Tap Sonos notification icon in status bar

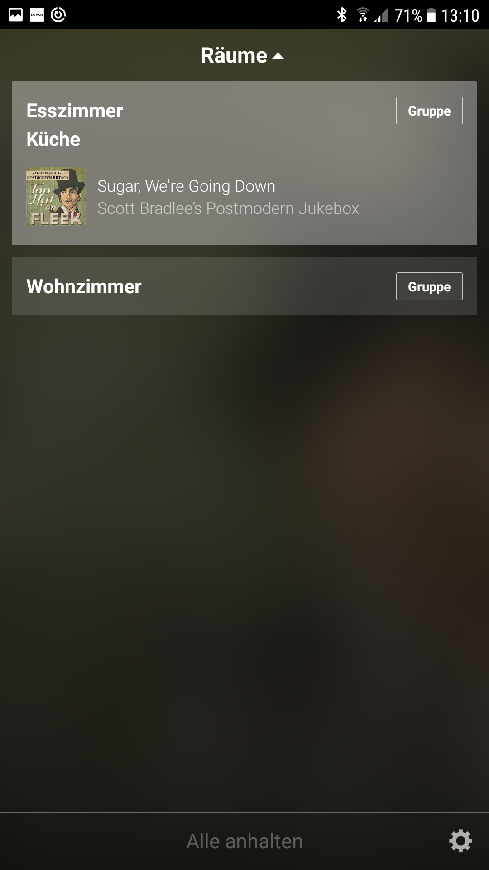point(37,15)
